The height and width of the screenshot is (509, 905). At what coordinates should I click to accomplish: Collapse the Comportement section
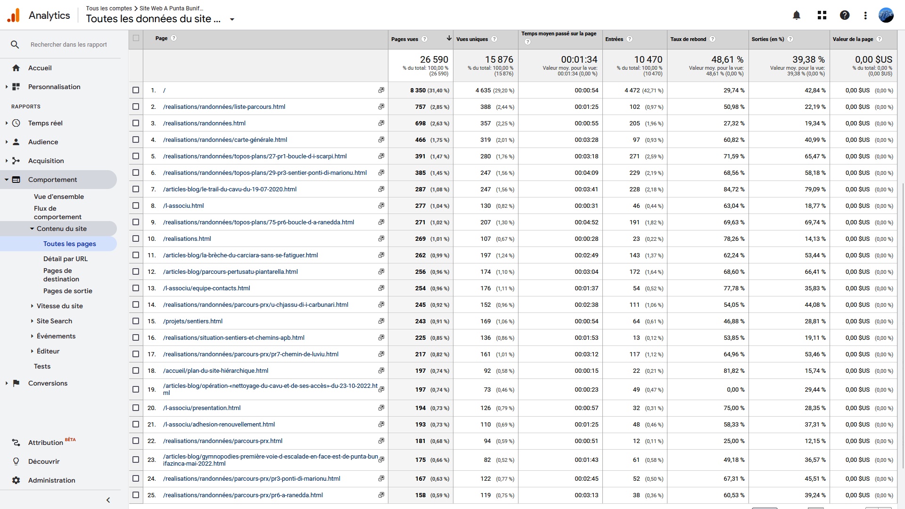tap(6, 180)
